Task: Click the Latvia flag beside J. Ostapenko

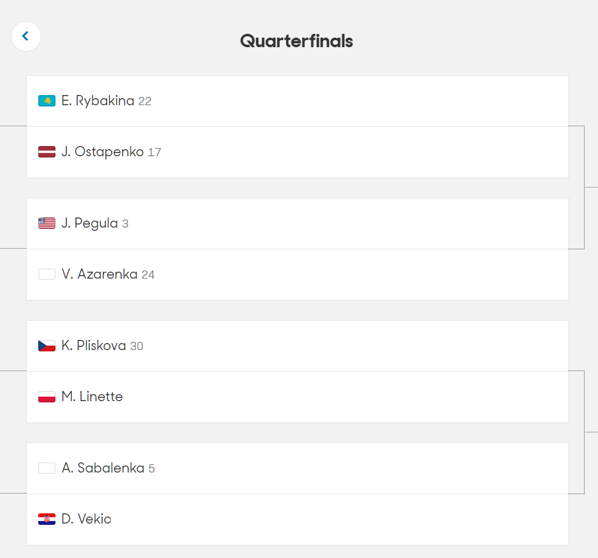Action: pos(47,152)
